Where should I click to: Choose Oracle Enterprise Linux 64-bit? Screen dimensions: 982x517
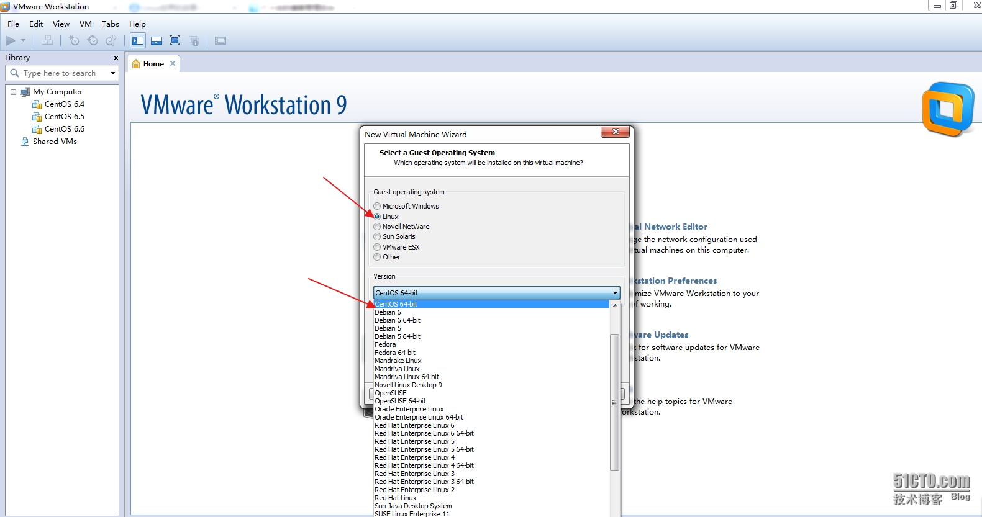point(491,417)
